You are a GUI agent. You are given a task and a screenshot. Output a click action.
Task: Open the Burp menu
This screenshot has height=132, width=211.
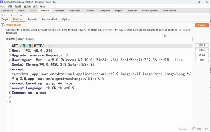(3, 6)
